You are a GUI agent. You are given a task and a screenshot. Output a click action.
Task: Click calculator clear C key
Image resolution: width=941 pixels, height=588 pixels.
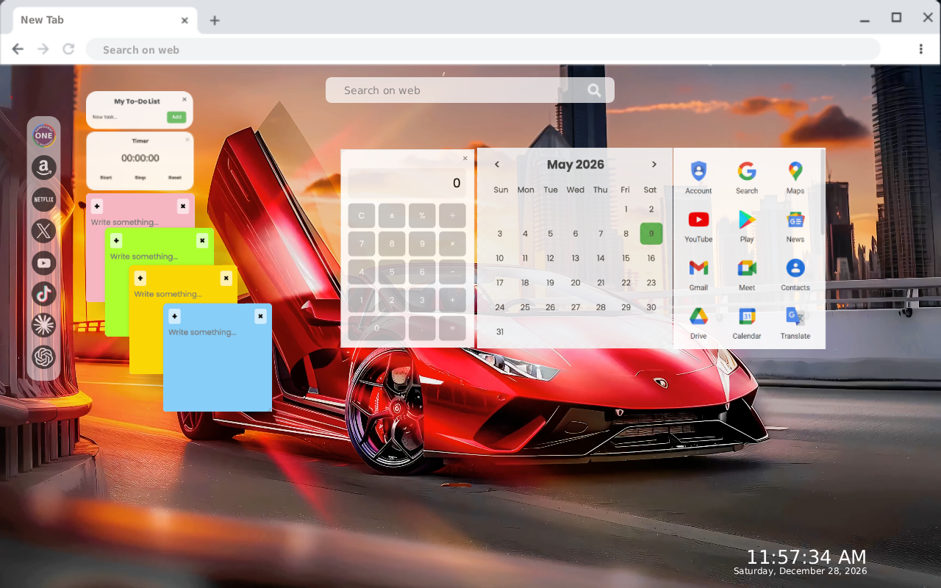362,216
